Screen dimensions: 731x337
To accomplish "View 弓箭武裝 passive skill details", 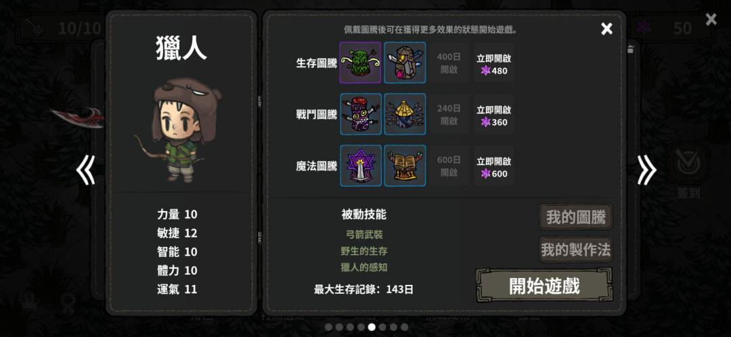I will (364, 234).
